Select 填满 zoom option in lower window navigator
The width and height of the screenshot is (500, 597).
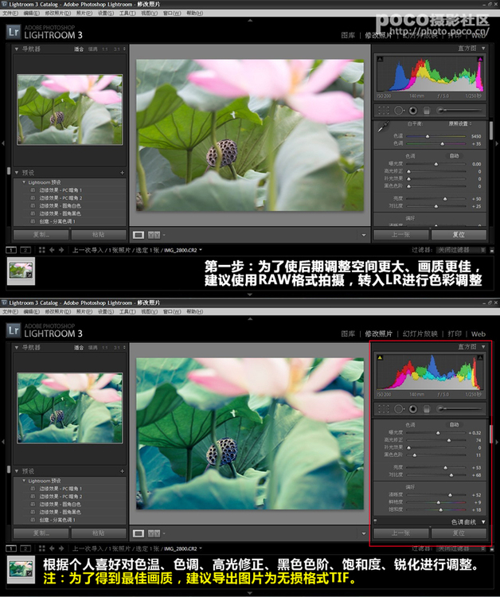(93, 348)
